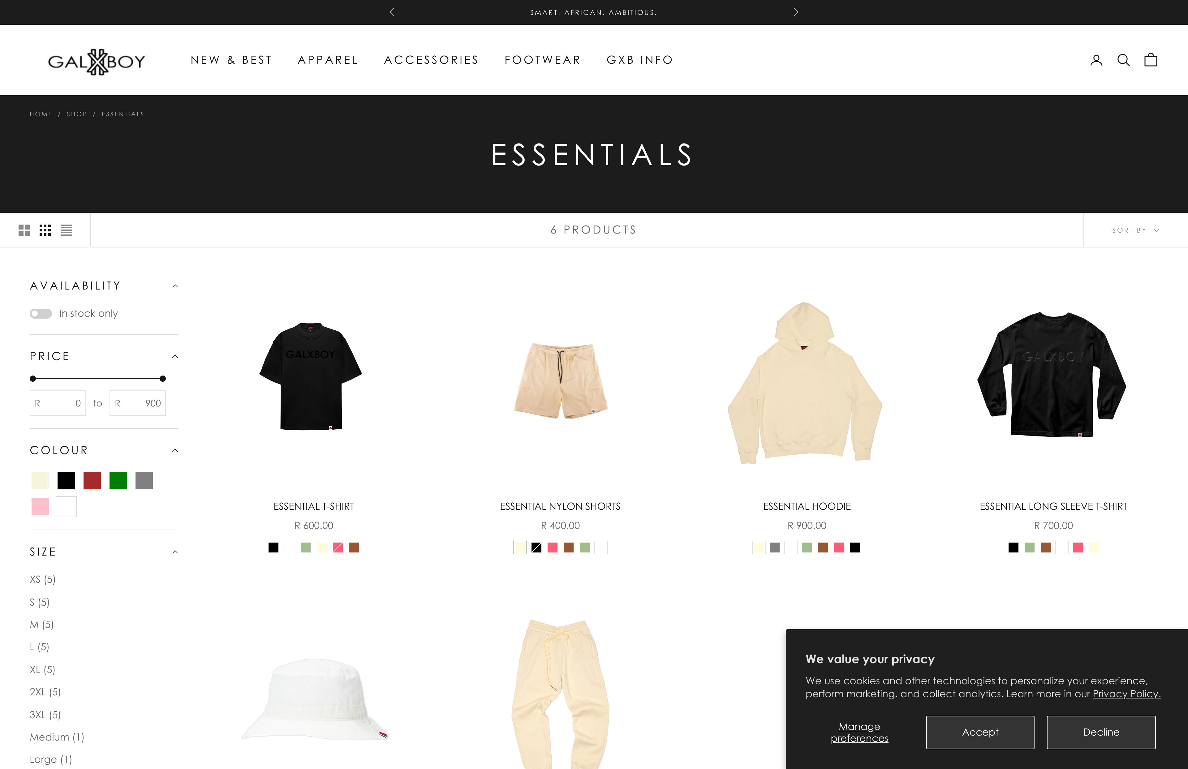This screenshot has width=1188, height=769.
Task: Switch to large two-column grid view
Action: click(24, 230)
